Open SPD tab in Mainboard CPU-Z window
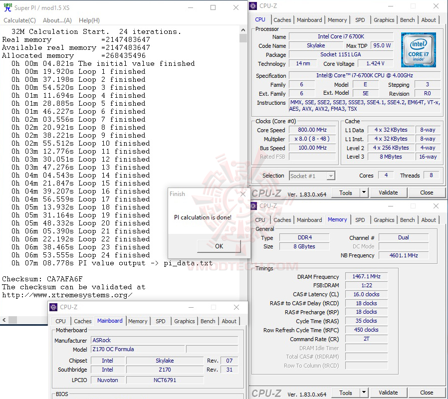The width and height of the screenshot is (448, 399). (x=160, y=321)
